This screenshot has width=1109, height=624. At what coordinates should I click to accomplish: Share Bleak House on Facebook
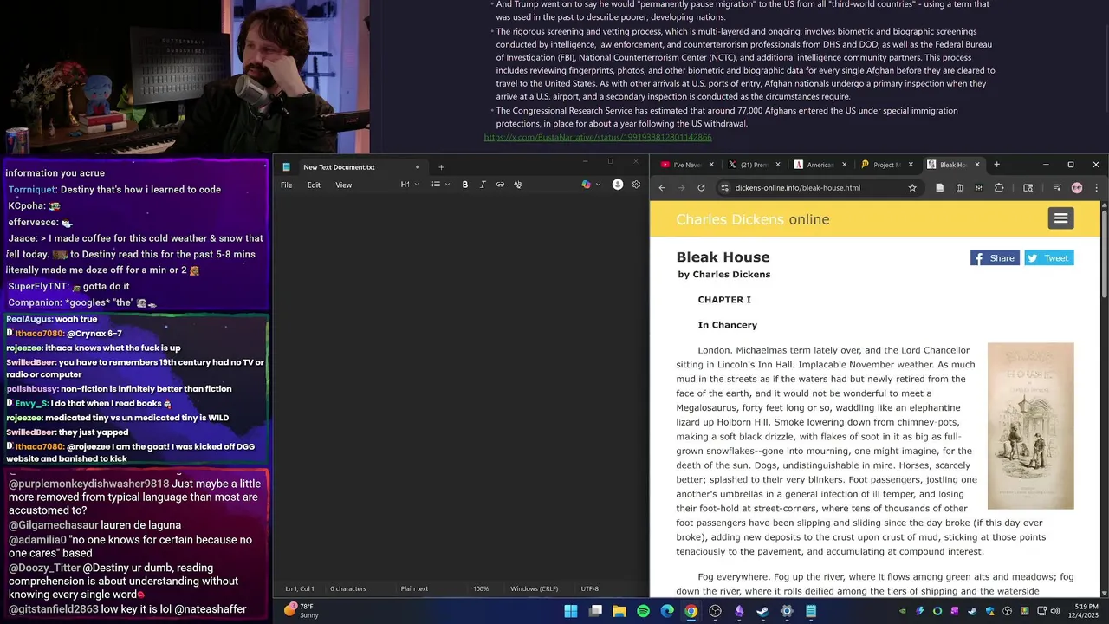pyautogui.click(x=995, y=258)
